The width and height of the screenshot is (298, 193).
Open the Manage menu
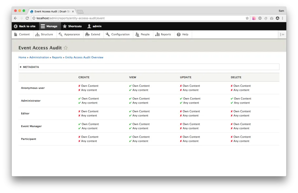(49, 26)
